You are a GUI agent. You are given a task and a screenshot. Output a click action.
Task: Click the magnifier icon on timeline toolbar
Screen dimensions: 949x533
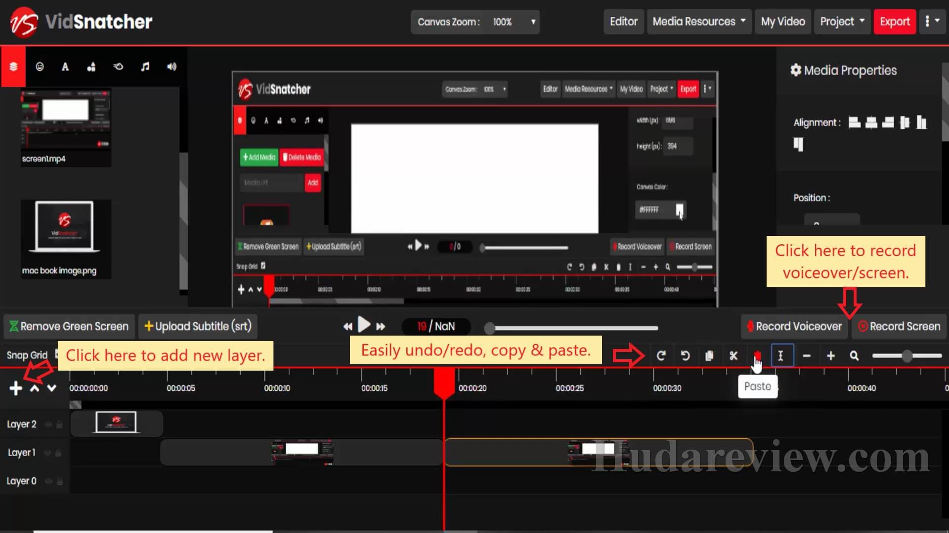click(x=854, y=356)
